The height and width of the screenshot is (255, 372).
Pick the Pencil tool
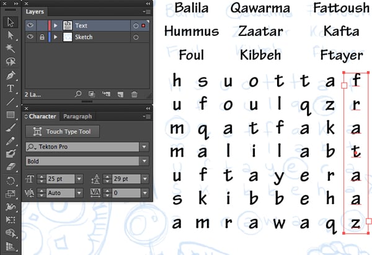tap(11, 141)
